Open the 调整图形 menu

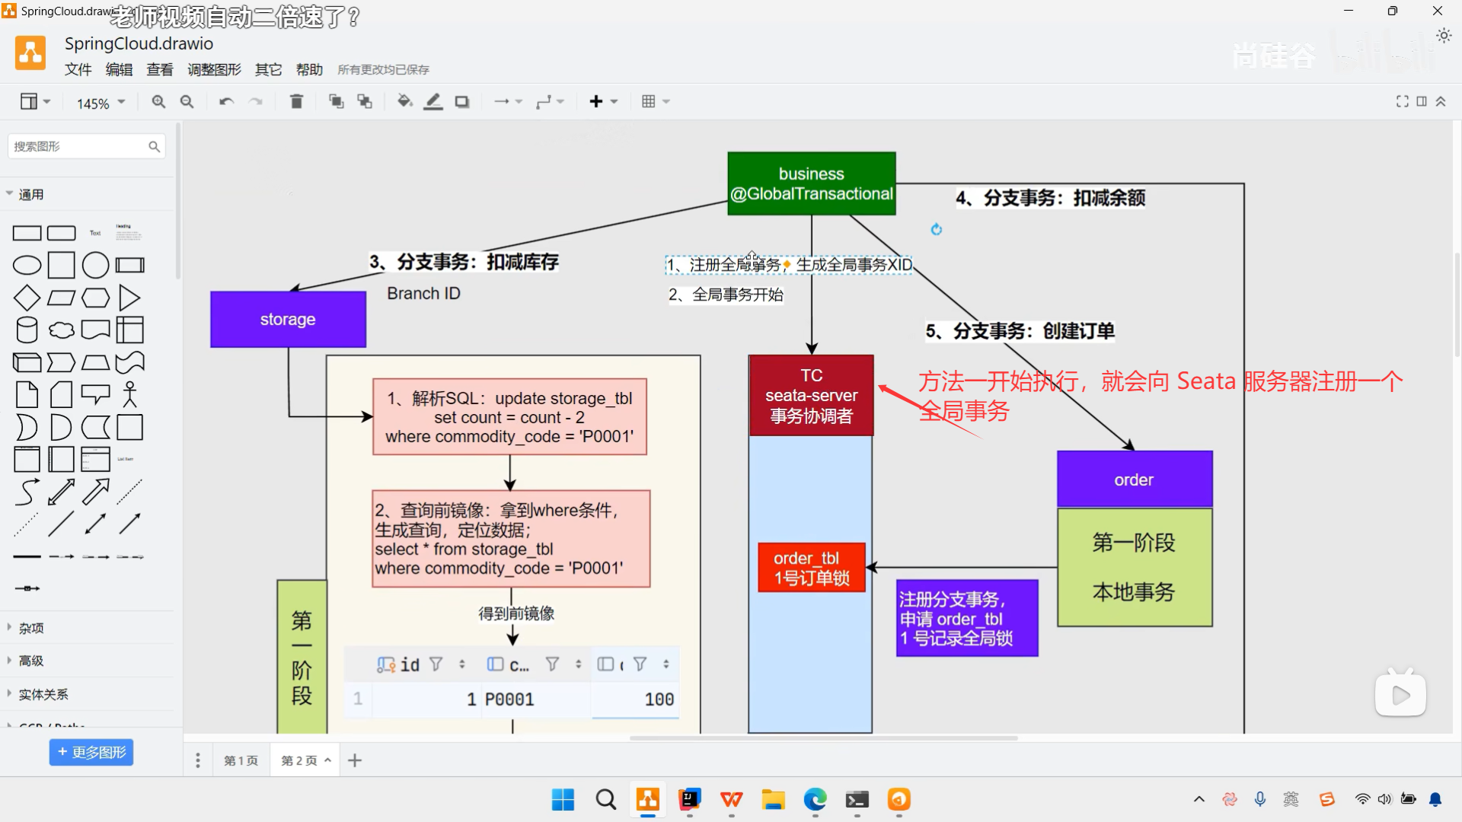click(214, 69)
